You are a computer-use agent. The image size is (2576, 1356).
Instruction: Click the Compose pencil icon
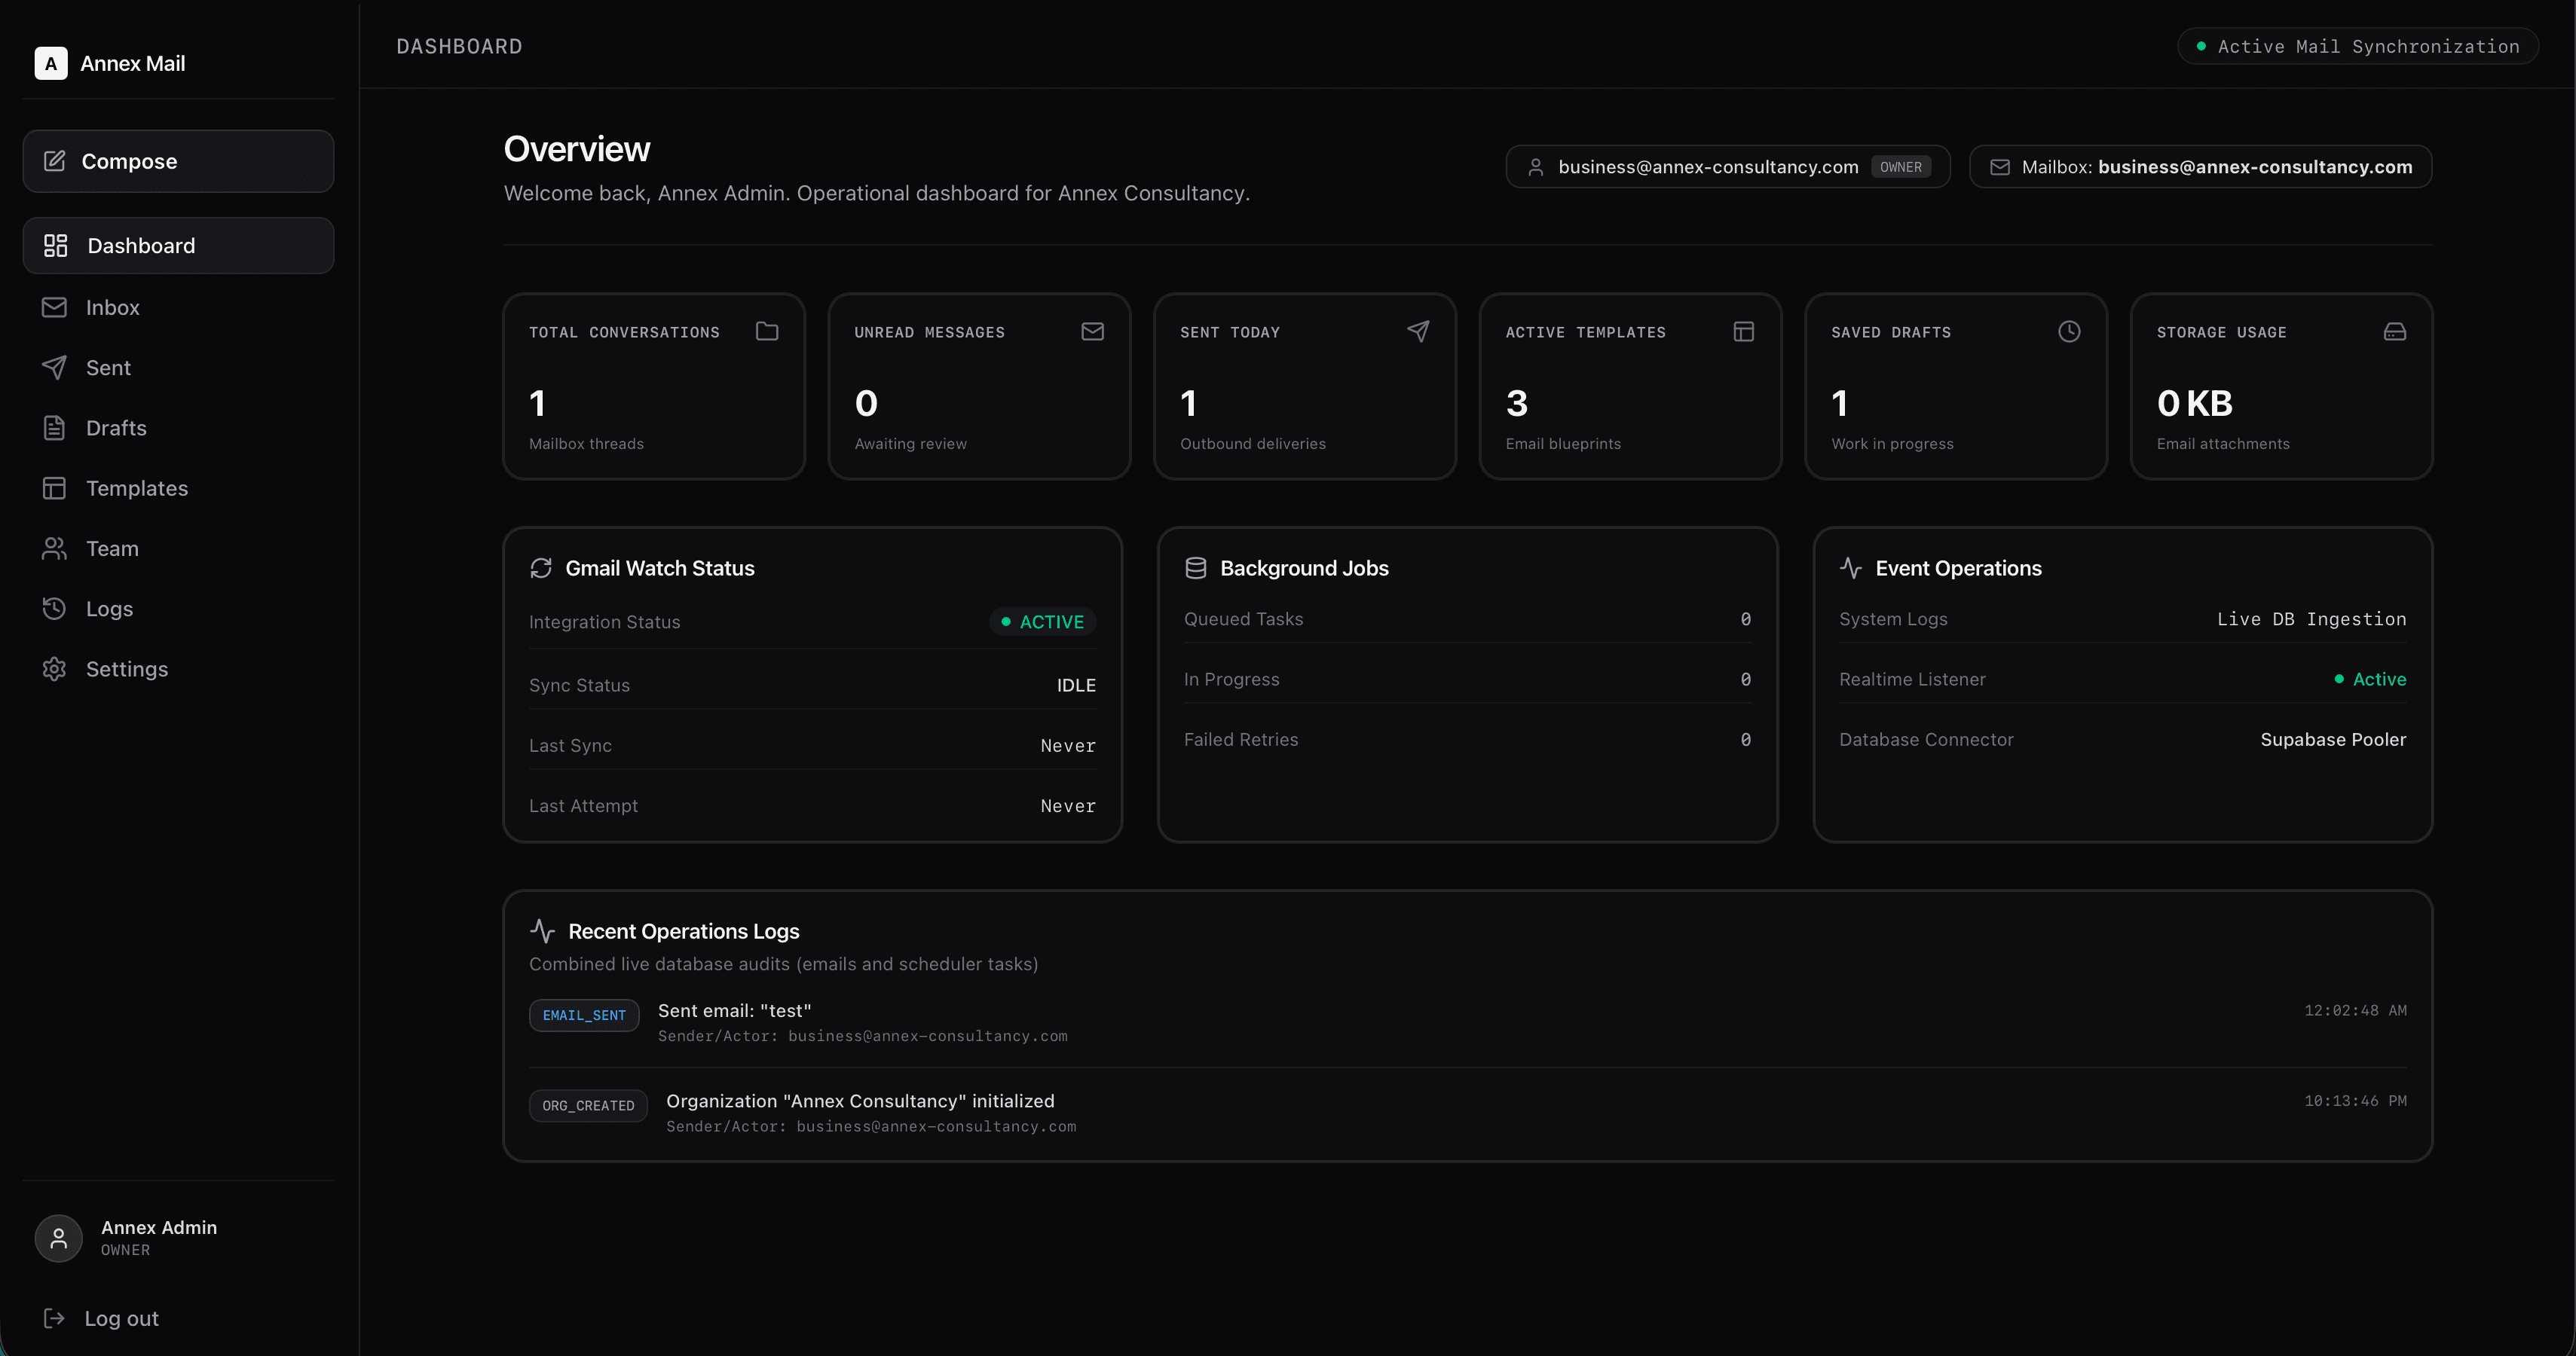55,161
